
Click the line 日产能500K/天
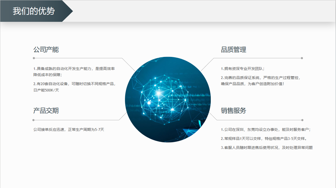pos(46,90)
